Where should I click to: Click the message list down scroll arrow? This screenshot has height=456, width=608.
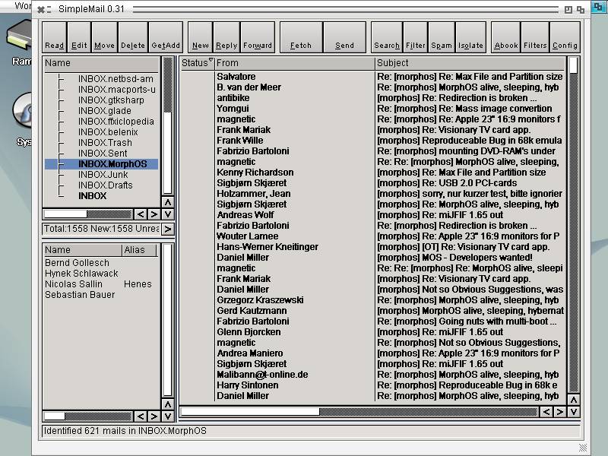click(x=574, y=412)
